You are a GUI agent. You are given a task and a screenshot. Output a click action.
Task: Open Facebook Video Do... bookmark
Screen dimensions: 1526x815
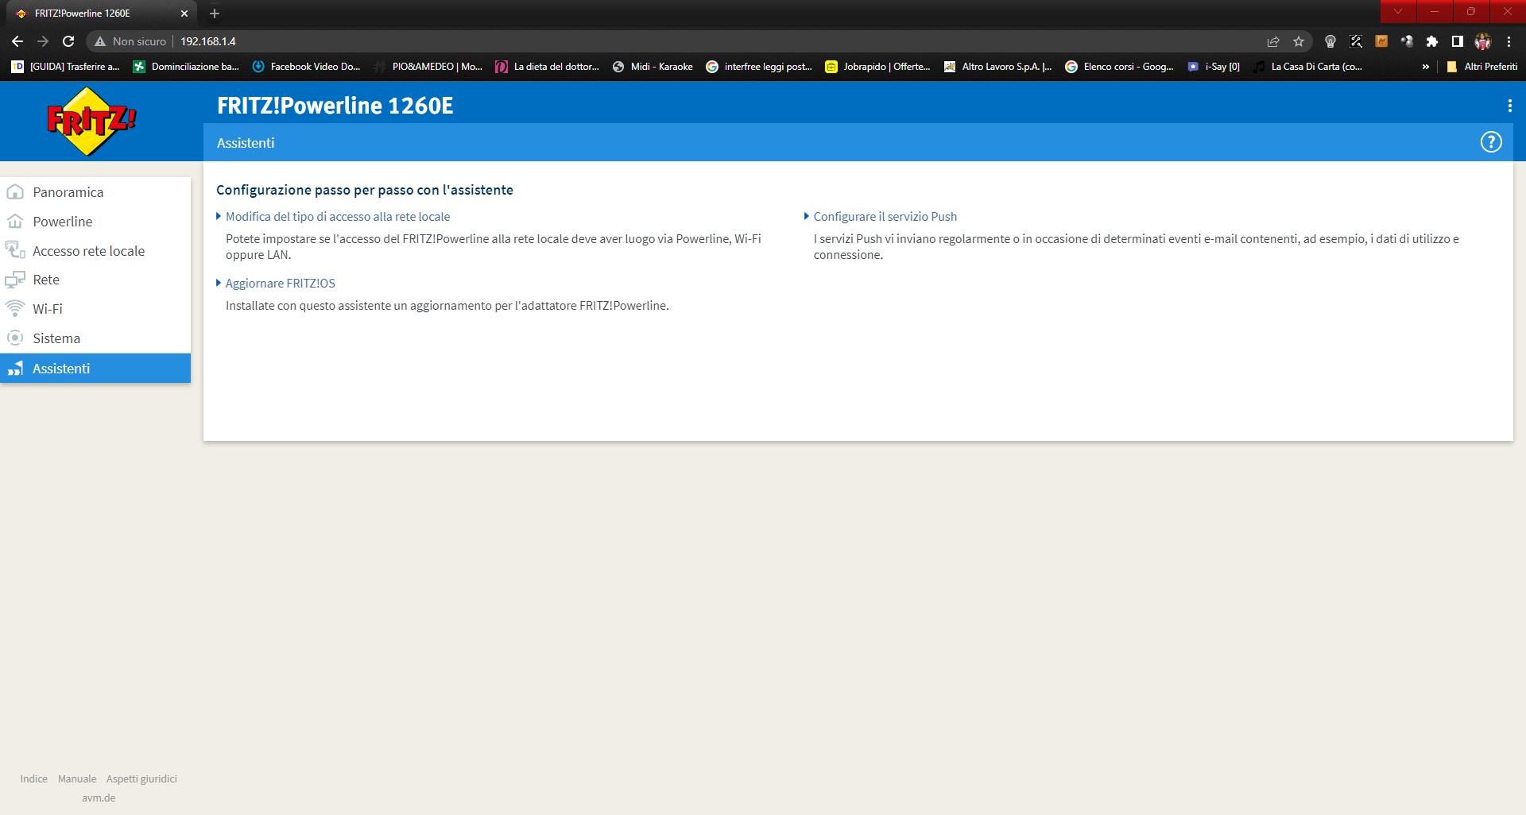pyautogui.click(x=307, y=67)
